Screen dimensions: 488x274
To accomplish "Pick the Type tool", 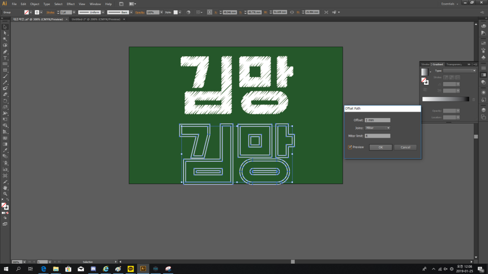I will coord(5,58).
